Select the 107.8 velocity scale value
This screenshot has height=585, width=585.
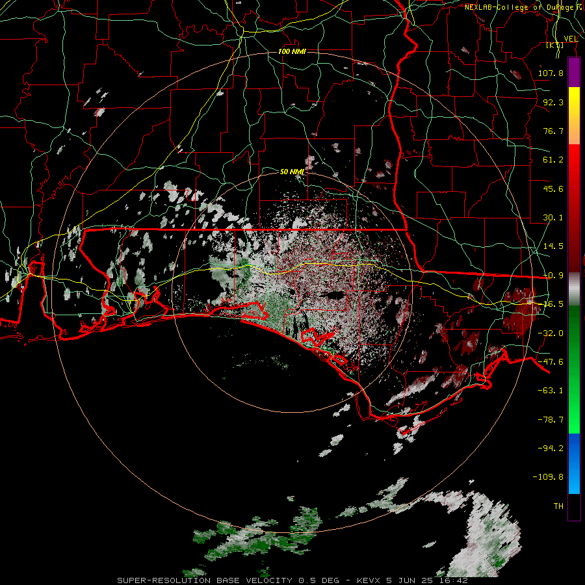[x=551, y=73]
